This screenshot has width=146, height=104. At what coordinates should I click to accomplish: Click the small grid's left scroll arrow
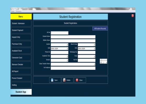point(101,63)
